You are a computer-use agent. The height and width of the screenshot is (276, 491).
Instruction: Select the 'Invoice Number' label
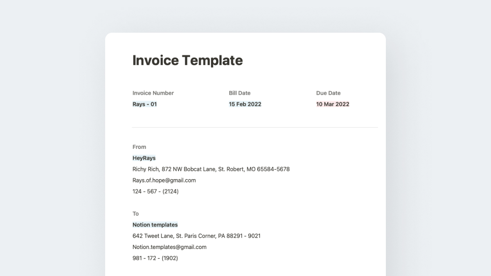tap(153, 93)
